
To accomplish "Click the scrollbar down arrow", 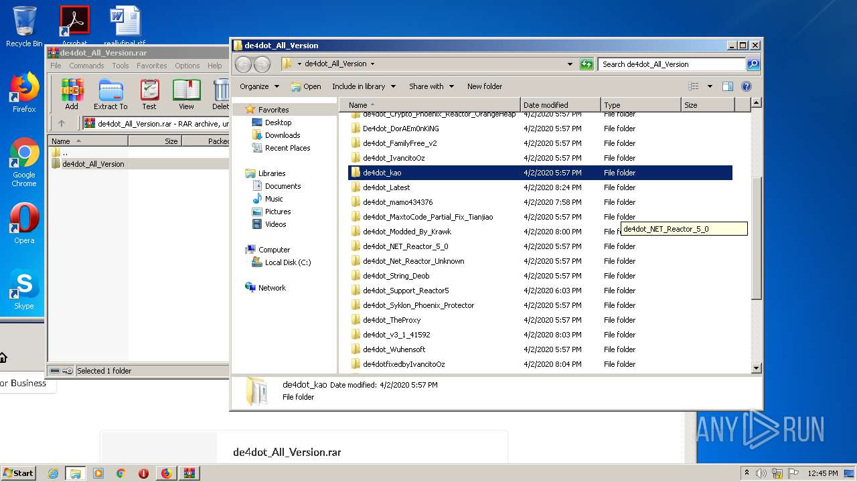I will pos(757,368).
